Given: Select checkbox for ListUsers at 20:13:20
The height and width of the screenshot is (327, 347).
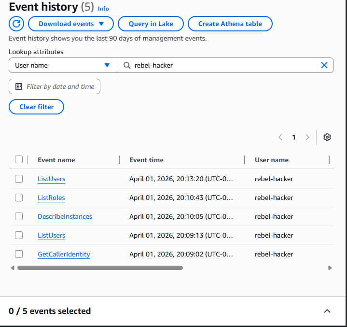Looking at the screenshot, I should tap(19, 179).
